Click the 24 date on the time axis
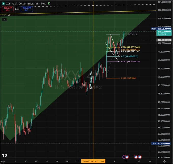173x164 pixels. tap(67, 161)
